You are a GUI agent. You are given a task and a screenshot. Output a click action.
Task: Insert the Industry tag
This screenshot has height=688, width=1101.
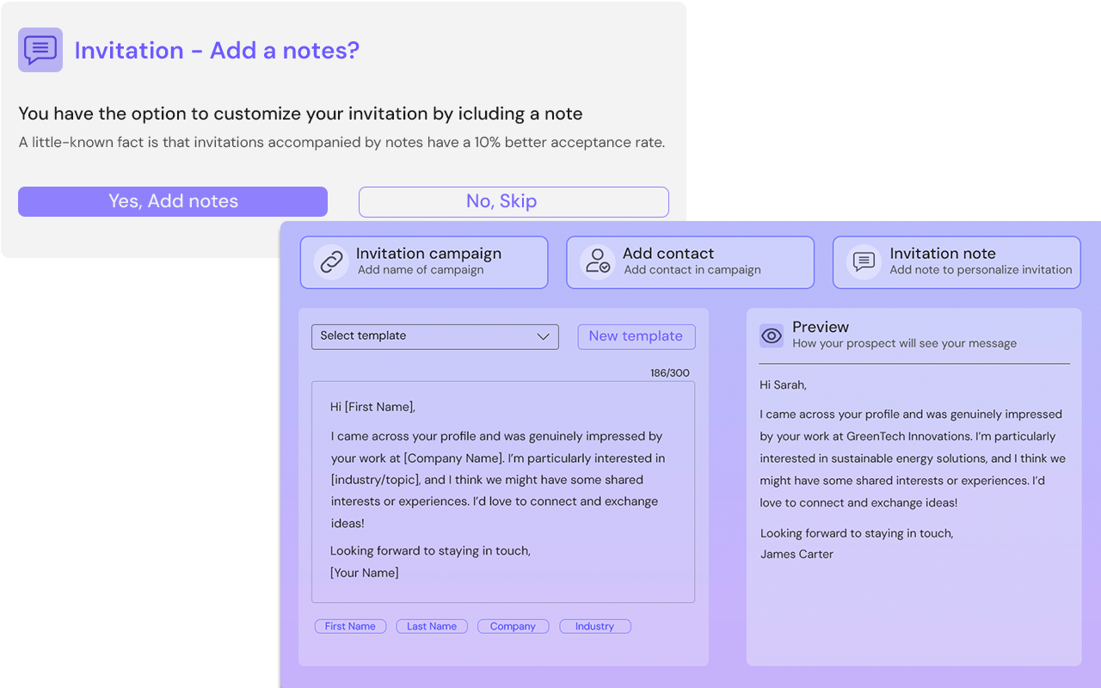(595, 626)
